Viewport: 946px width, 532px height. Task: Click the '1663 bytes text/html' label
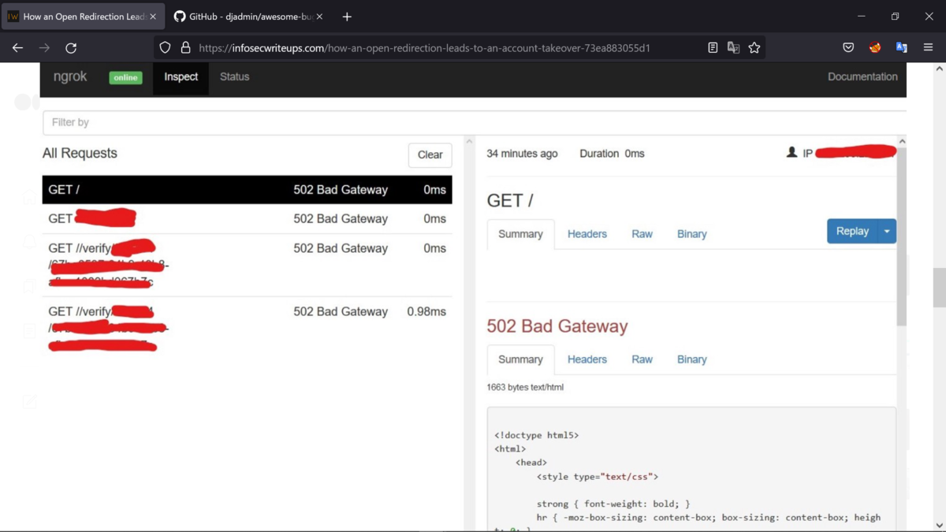[525, 387]
